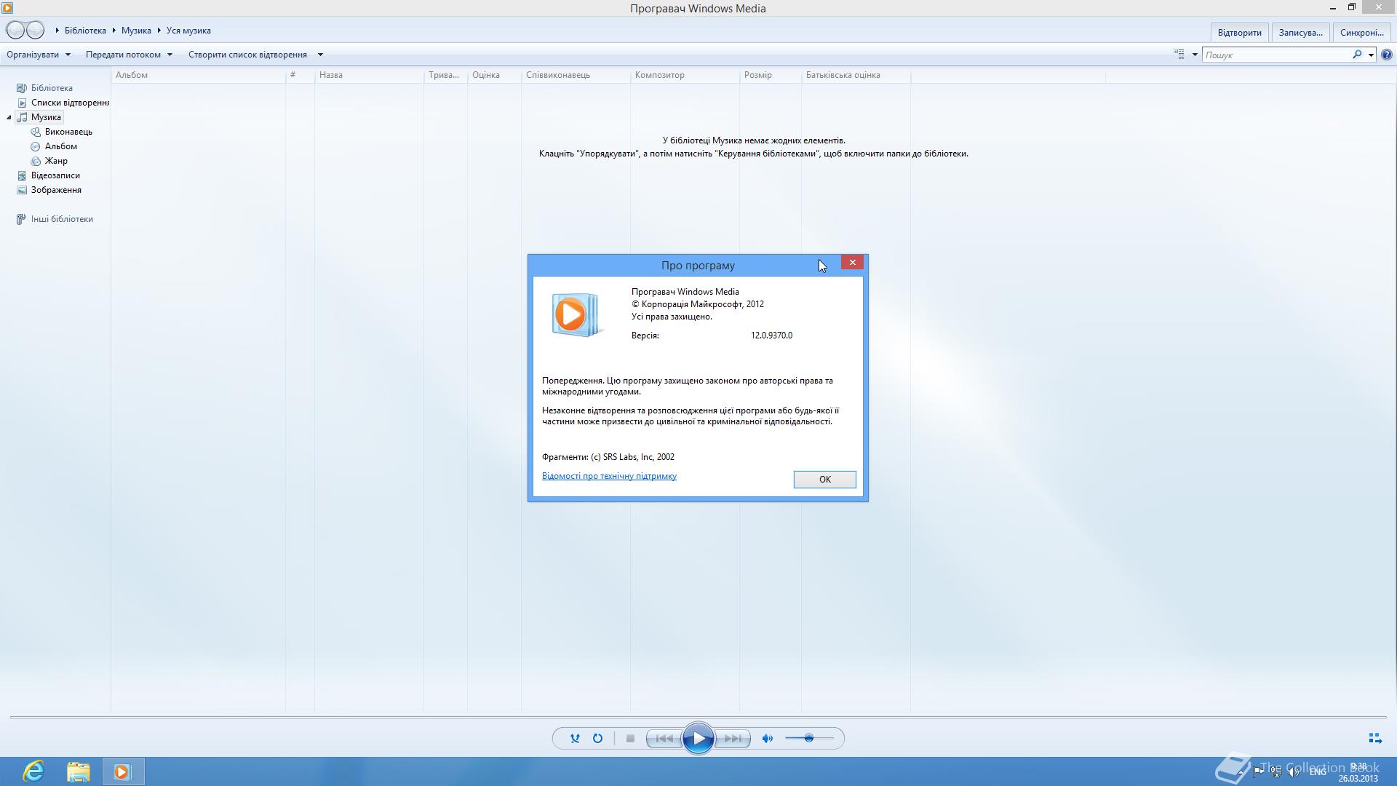Image resolution: width=1397 pixels, height=786 pixels.
Task: Mute the volume speaker icon
Action: tap(767, 738)
